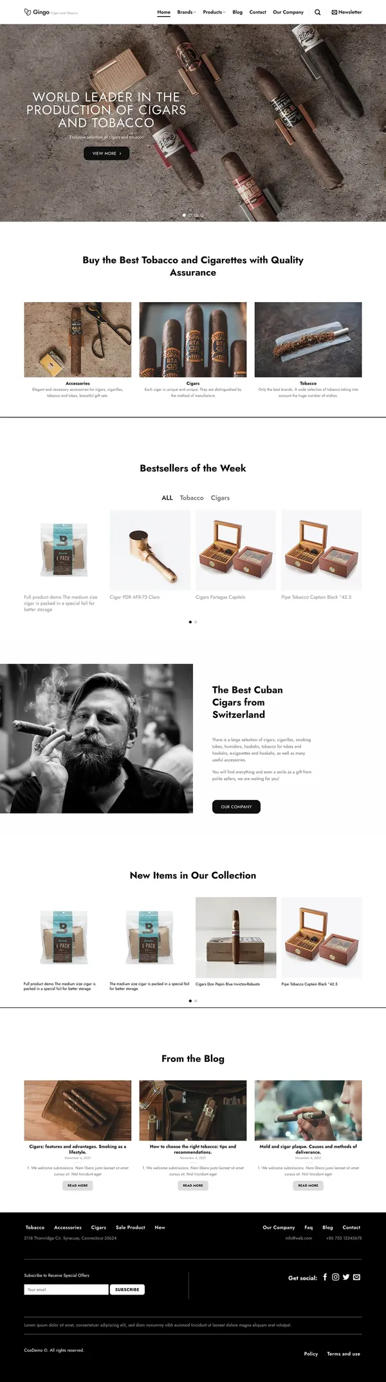Viewport: 386px width, 1382px height.
Task: Open the Blog menu item in header
Action: click(x=237, y=12)
